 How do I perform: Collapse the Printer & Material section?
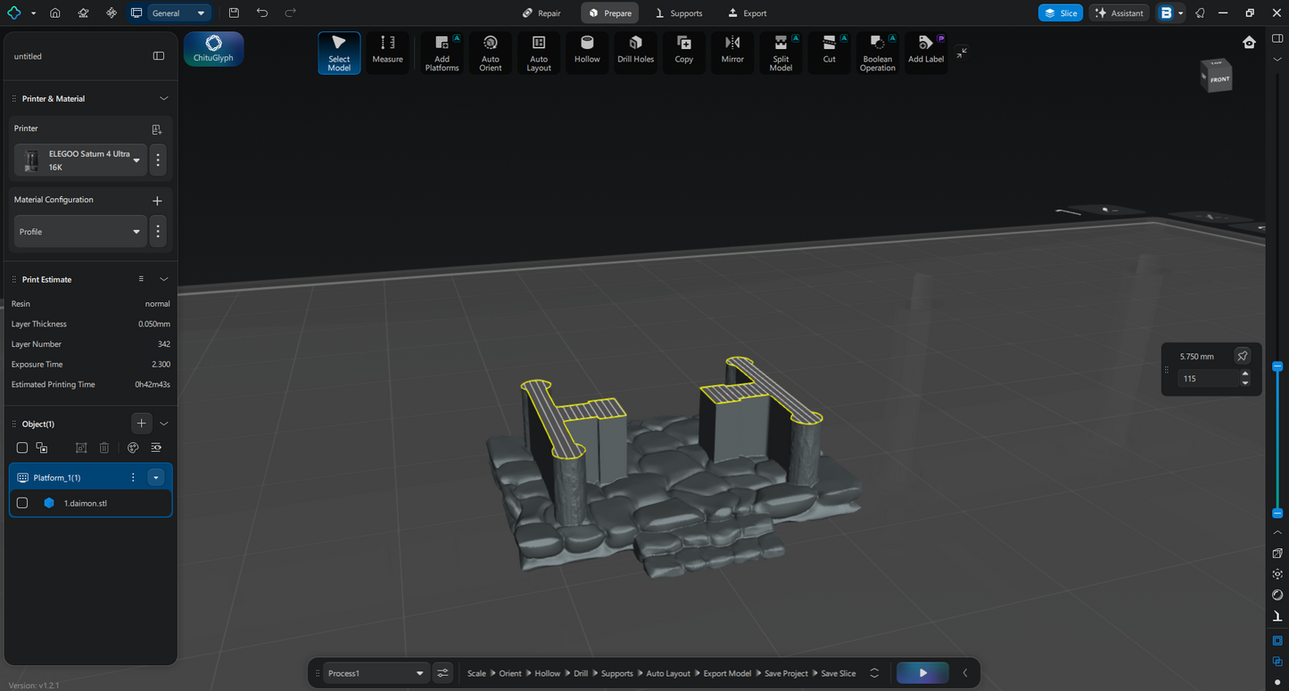[x=163, y=99]
